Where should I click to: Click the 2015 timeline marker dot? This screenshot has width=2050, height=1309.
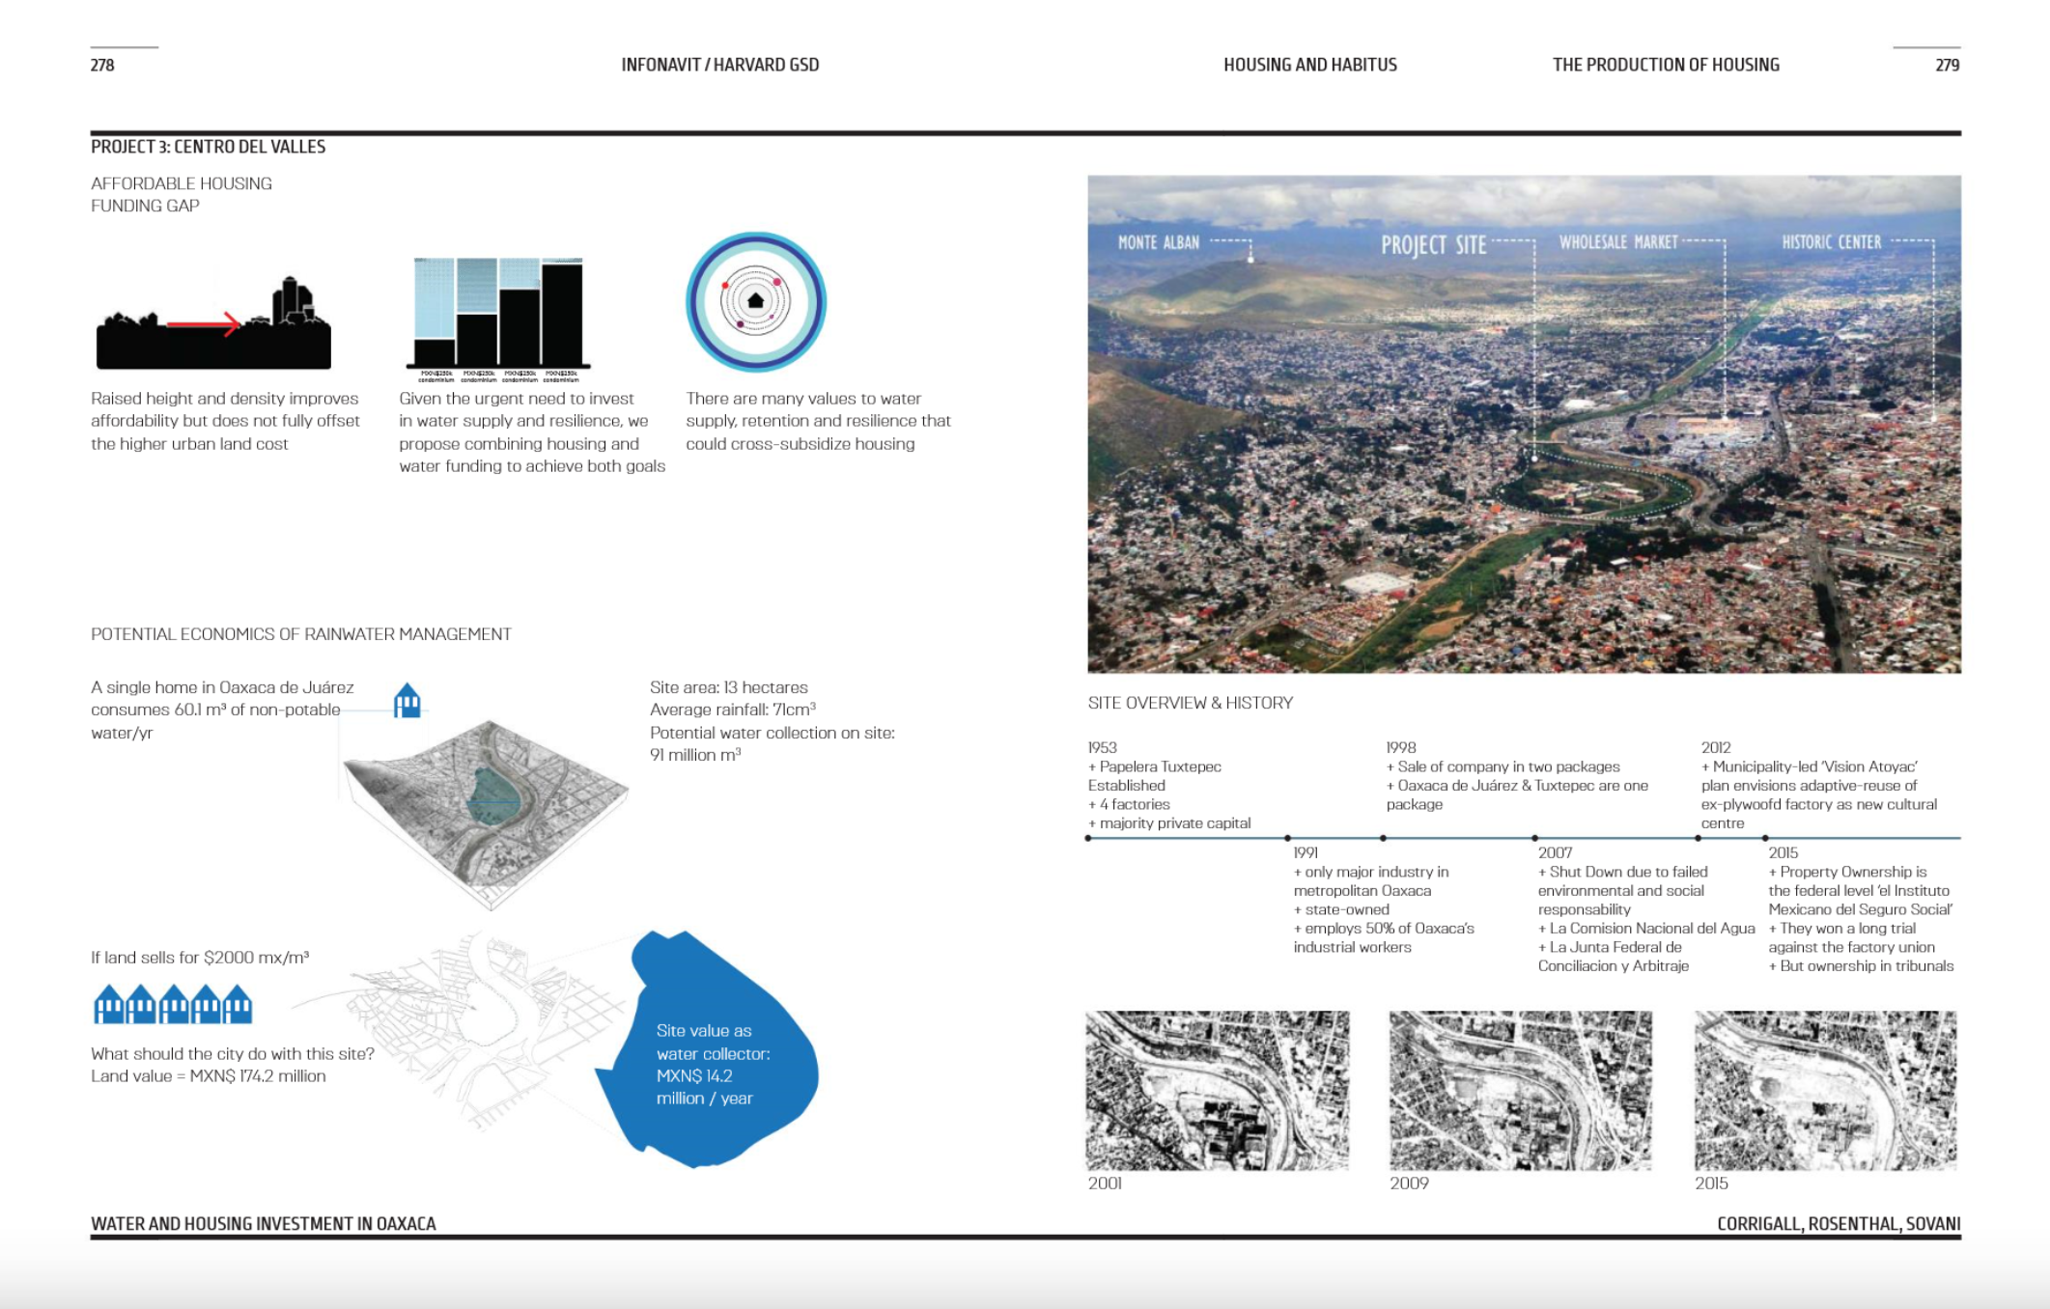1765,838
